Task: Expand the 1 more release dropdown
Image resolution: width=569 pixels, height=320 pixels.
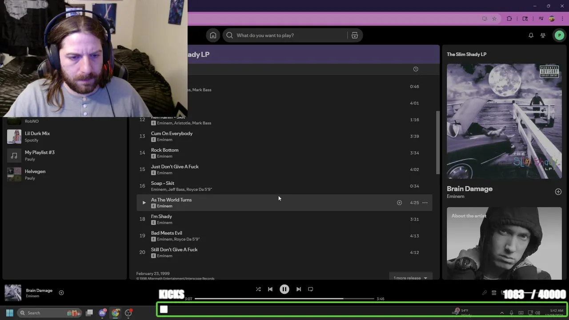Action: [x=410, y=278]
